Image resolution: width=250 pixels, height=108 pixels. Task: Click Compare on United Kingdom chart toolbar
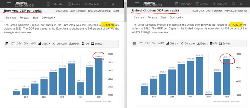[x=187, y=43]
